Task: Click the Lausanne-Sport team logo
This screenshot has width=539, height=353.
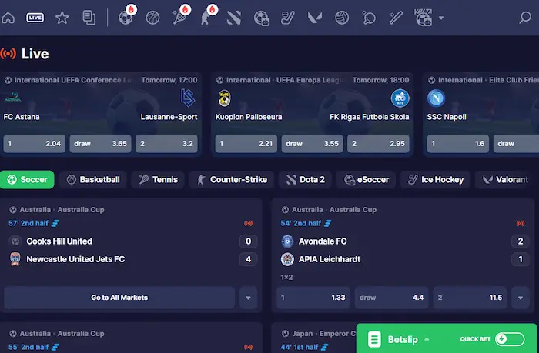Action: click(x=188, y=98)
